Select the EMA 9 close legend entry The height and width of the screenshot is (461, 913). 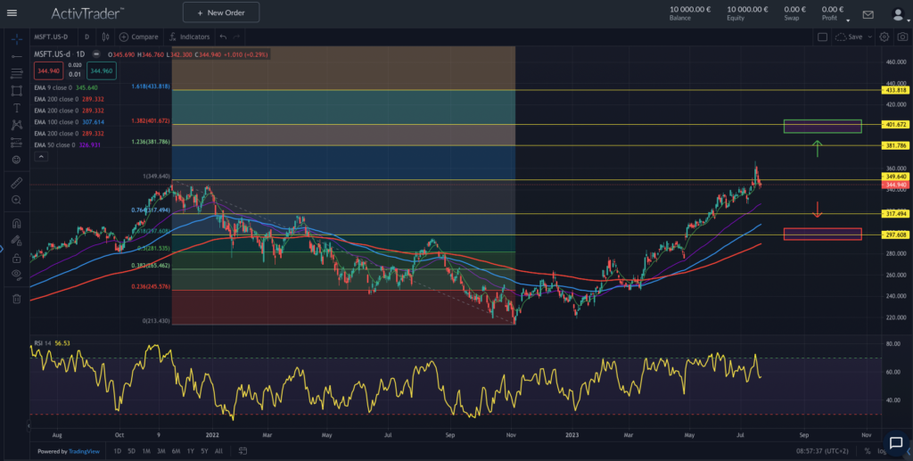point(66,87)
